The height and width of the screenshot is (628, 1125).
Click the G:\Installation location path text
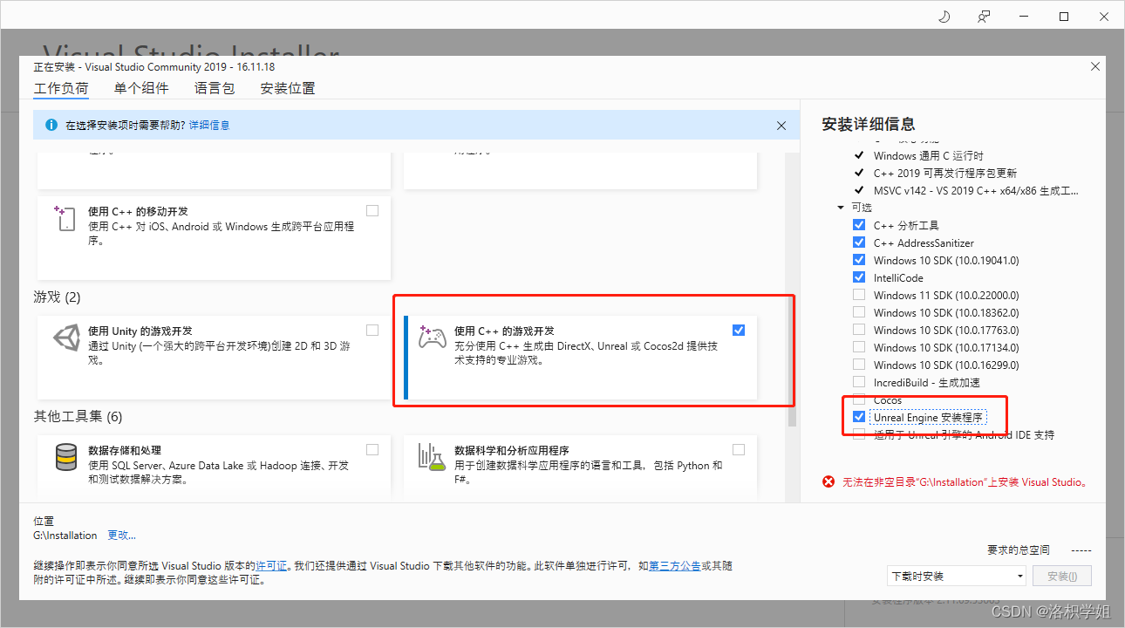[x=65, y=535]
